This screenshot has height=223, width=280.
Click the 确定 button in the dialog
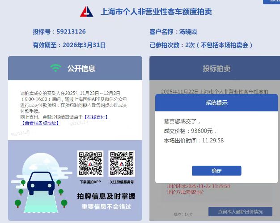coord(216,171)
